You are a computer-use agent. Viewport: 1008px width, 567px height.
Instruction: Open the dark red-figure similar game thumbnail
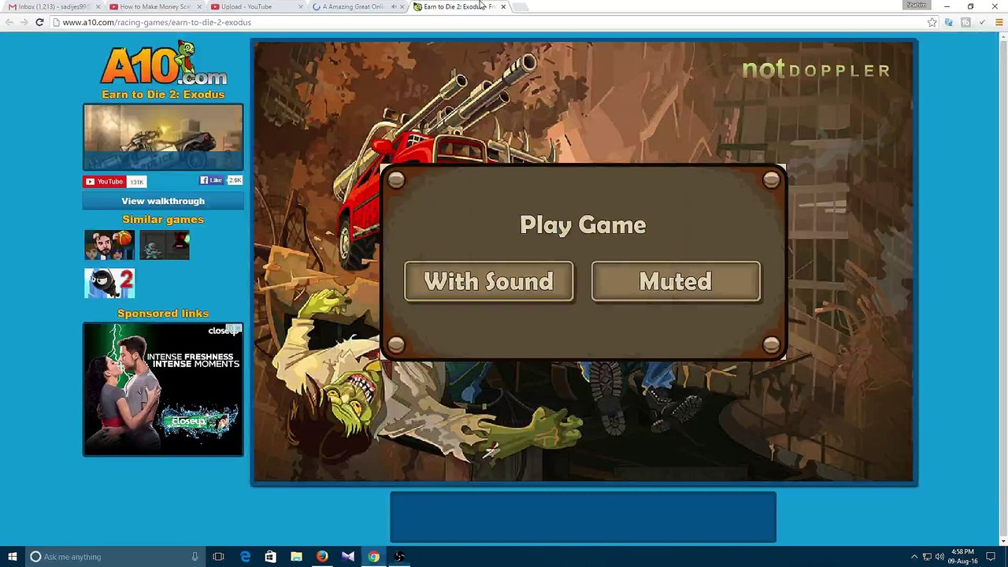pos(165,245)
